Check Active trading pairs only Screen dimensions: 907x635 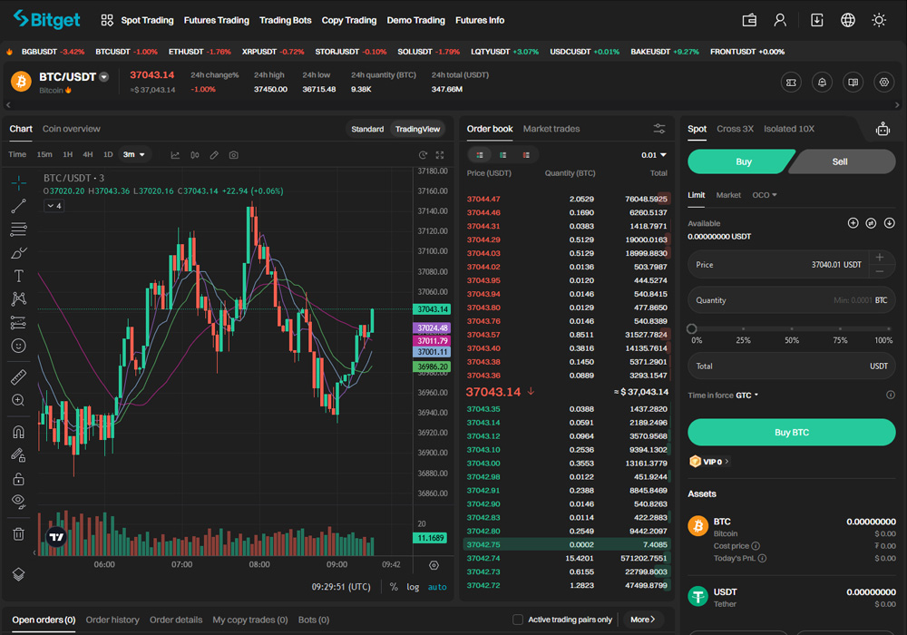point(518,620)
